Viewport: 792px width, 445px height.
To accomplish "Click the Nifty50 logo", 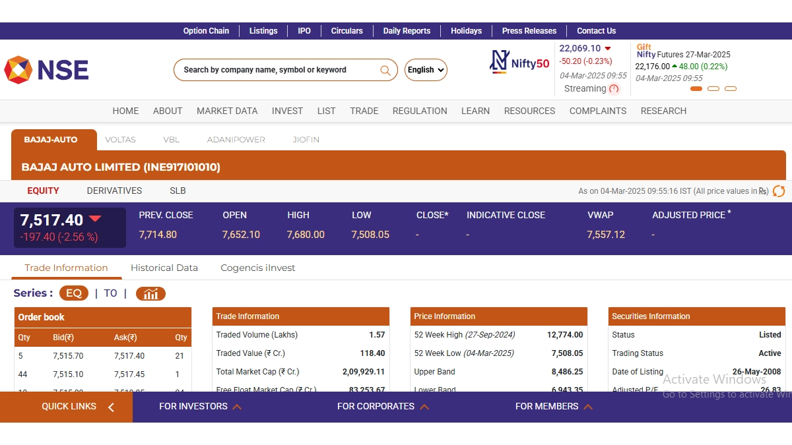I will [519, 62].
